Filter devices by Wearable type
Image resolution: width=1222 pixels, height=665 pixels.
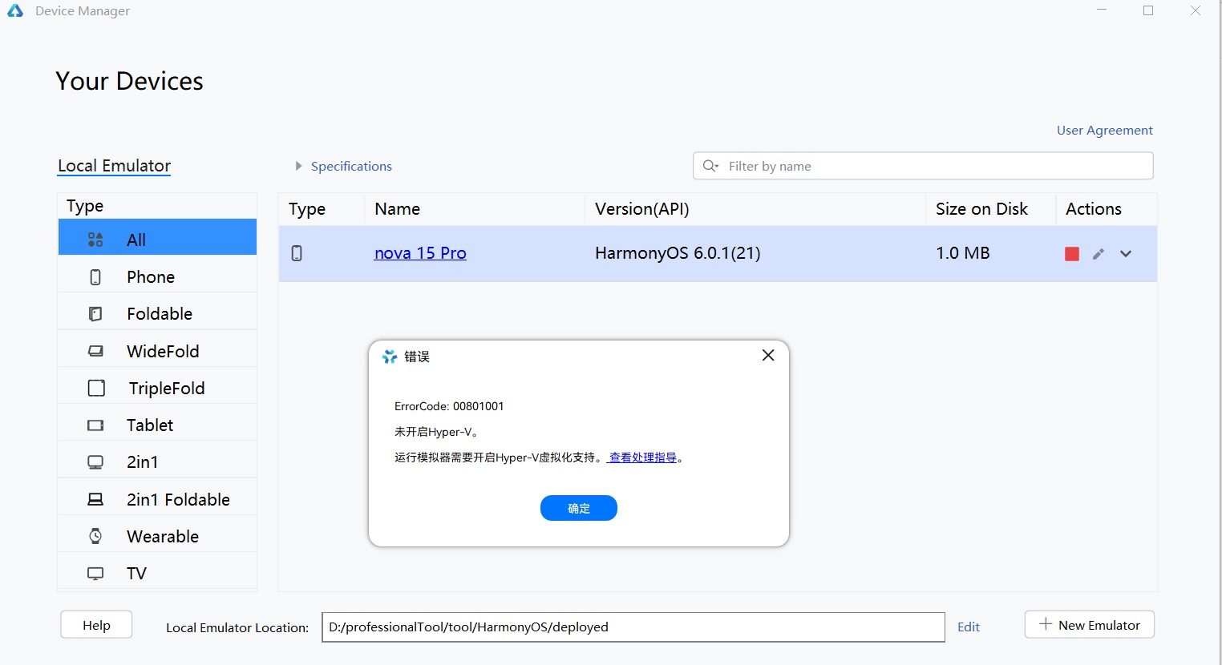click(x=157, y=536)
